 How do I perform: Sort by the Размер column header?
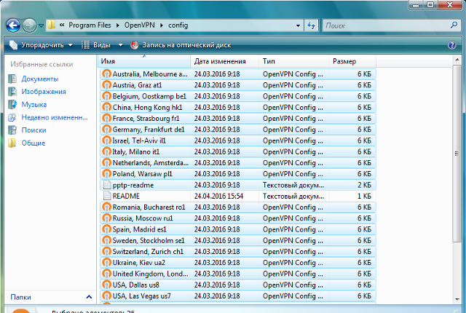click(352, 61)
